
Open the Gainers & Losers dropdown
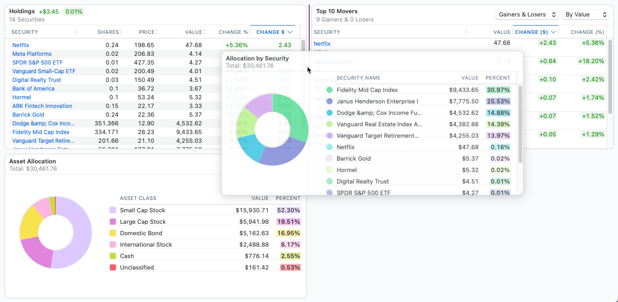[x=526, y=15]
